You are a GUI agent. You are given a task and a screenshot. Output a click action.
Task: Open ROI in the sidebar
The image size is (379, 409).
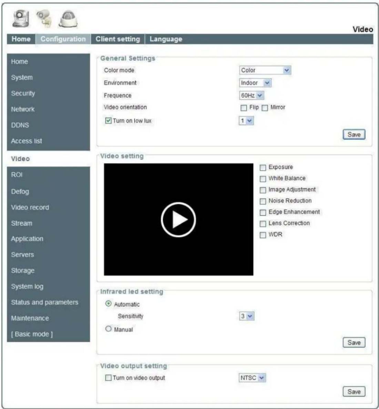click(x=17, y=175)
